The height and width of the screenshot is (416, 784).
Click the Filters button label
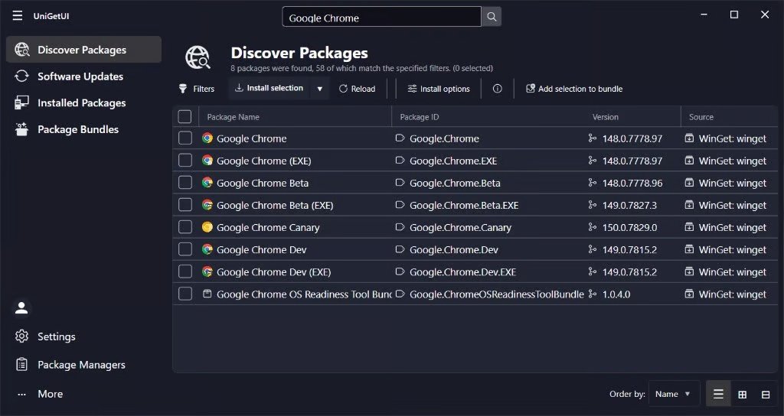click(x=204, y=89)
